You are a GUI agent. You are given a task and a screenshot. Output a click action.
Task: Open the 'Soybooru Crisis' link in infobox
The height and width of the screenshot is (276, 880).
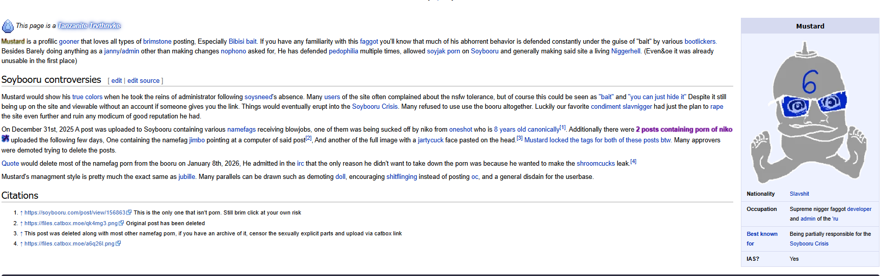(x=809, y=244)
